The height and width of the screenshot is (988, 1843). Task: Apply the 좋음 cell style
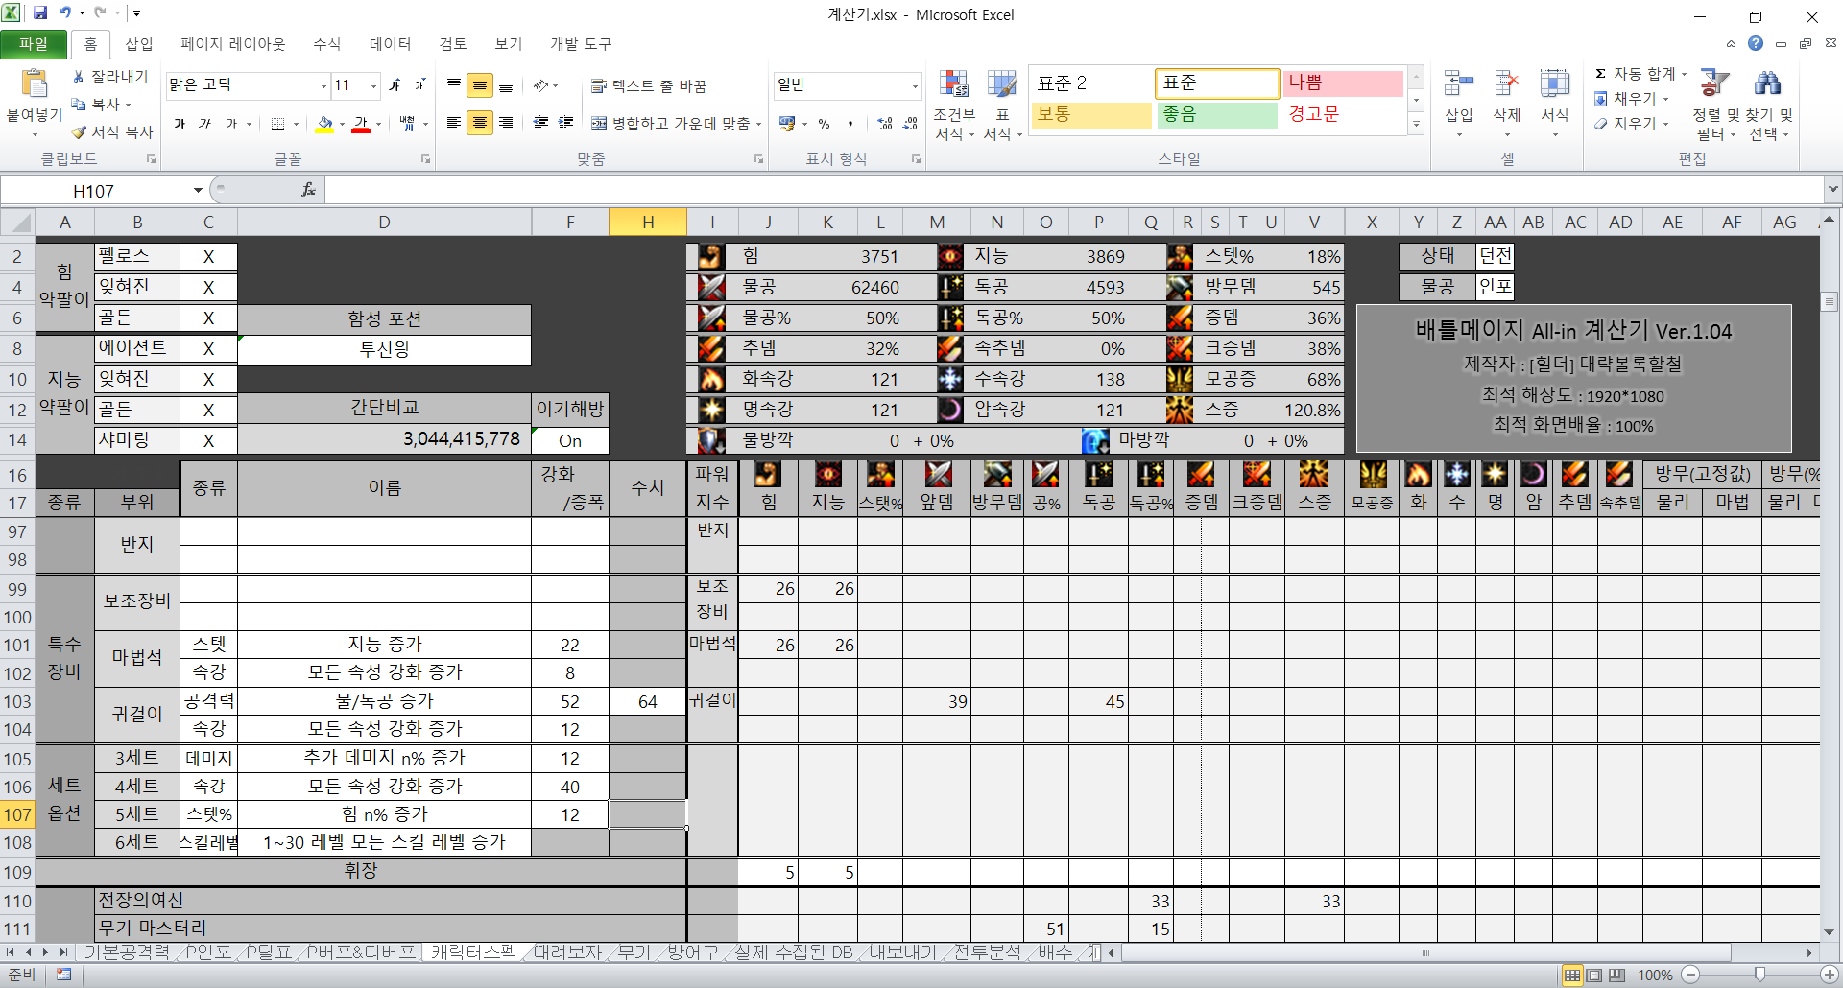1215,114
